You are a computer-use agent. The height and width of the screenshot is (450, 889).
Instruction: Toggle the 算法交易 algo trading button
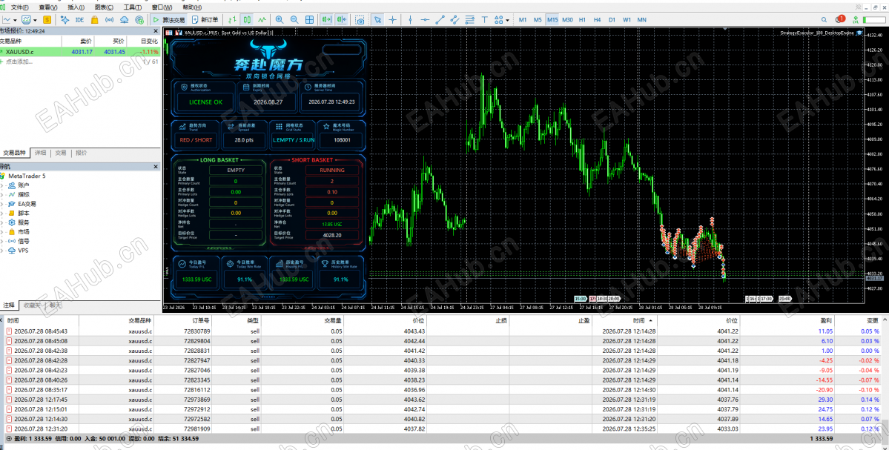[x=169, y=20]
